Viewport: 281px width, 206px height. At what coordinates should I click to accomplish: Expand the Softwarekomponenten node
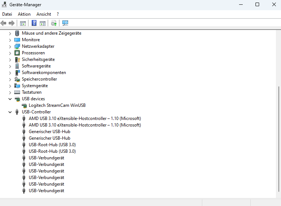tap(10, 73)
